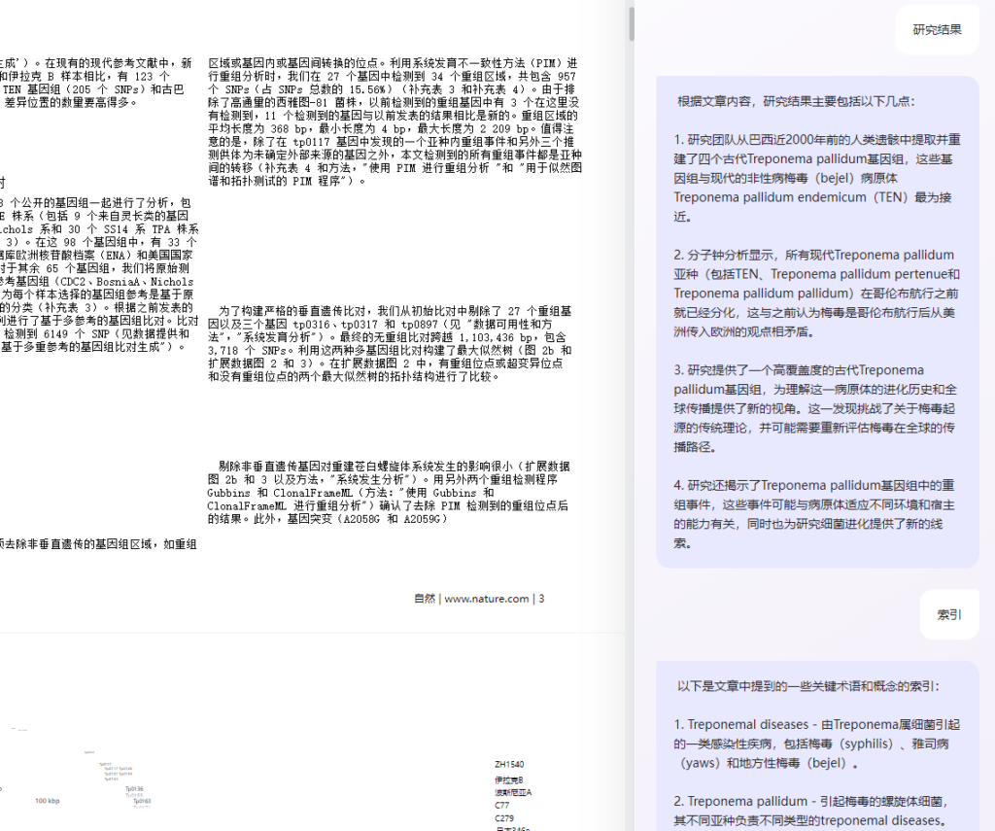Click index entry 1 "Treponemal diseases"
Viewport: 995px width, 831px height.
(817, 744)
